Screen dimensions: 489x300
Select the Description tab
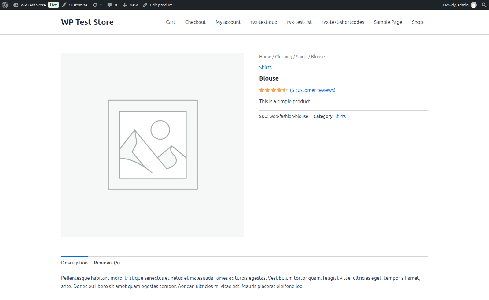coord(74,263)
